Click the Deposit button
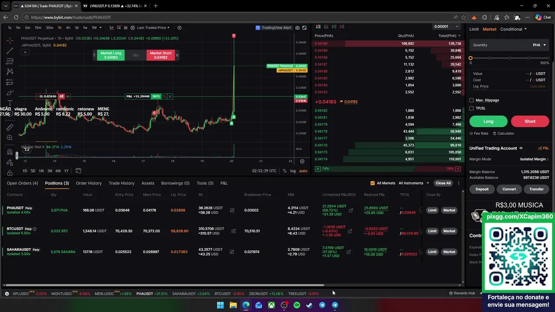This screenshot has width=555, height=312. point(482,189)
